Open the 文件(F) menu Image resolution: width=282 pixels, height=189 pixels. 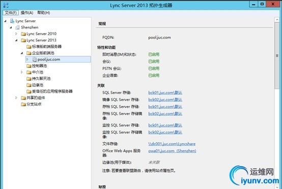pos(11,13)
